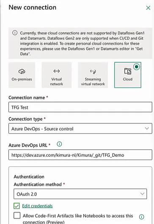Click the Azure DevOps URL input field
The width and height of the screenshot is (154, 224).
click(x=80, y=155)
